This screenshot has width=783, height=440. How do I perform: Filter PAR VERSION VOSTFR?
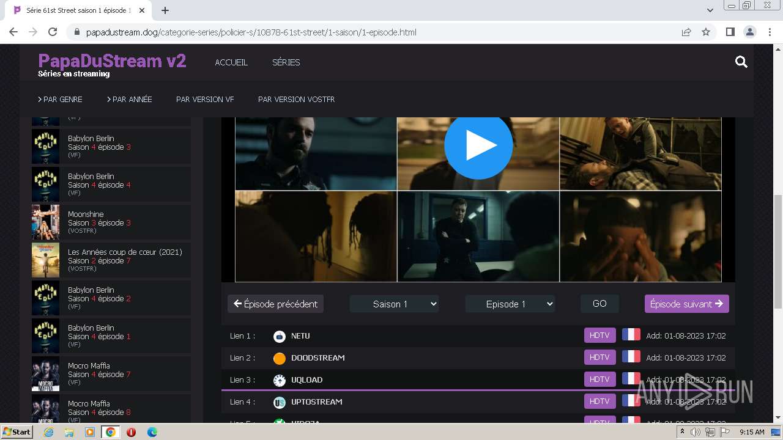[x=296, y=99]
